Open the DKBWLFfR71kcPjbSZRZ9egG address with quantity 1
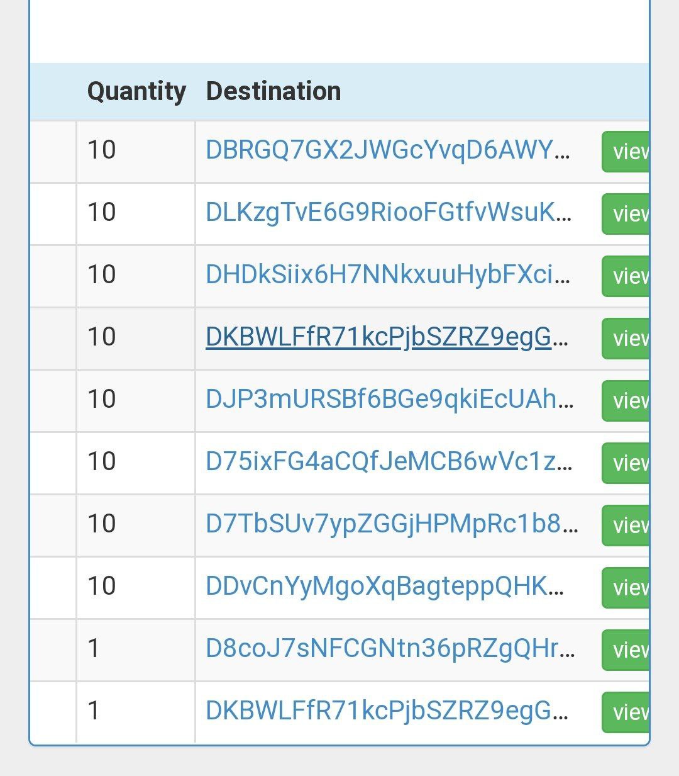Image resolution: width=679 pixels, height=776 pixels. 387,711
